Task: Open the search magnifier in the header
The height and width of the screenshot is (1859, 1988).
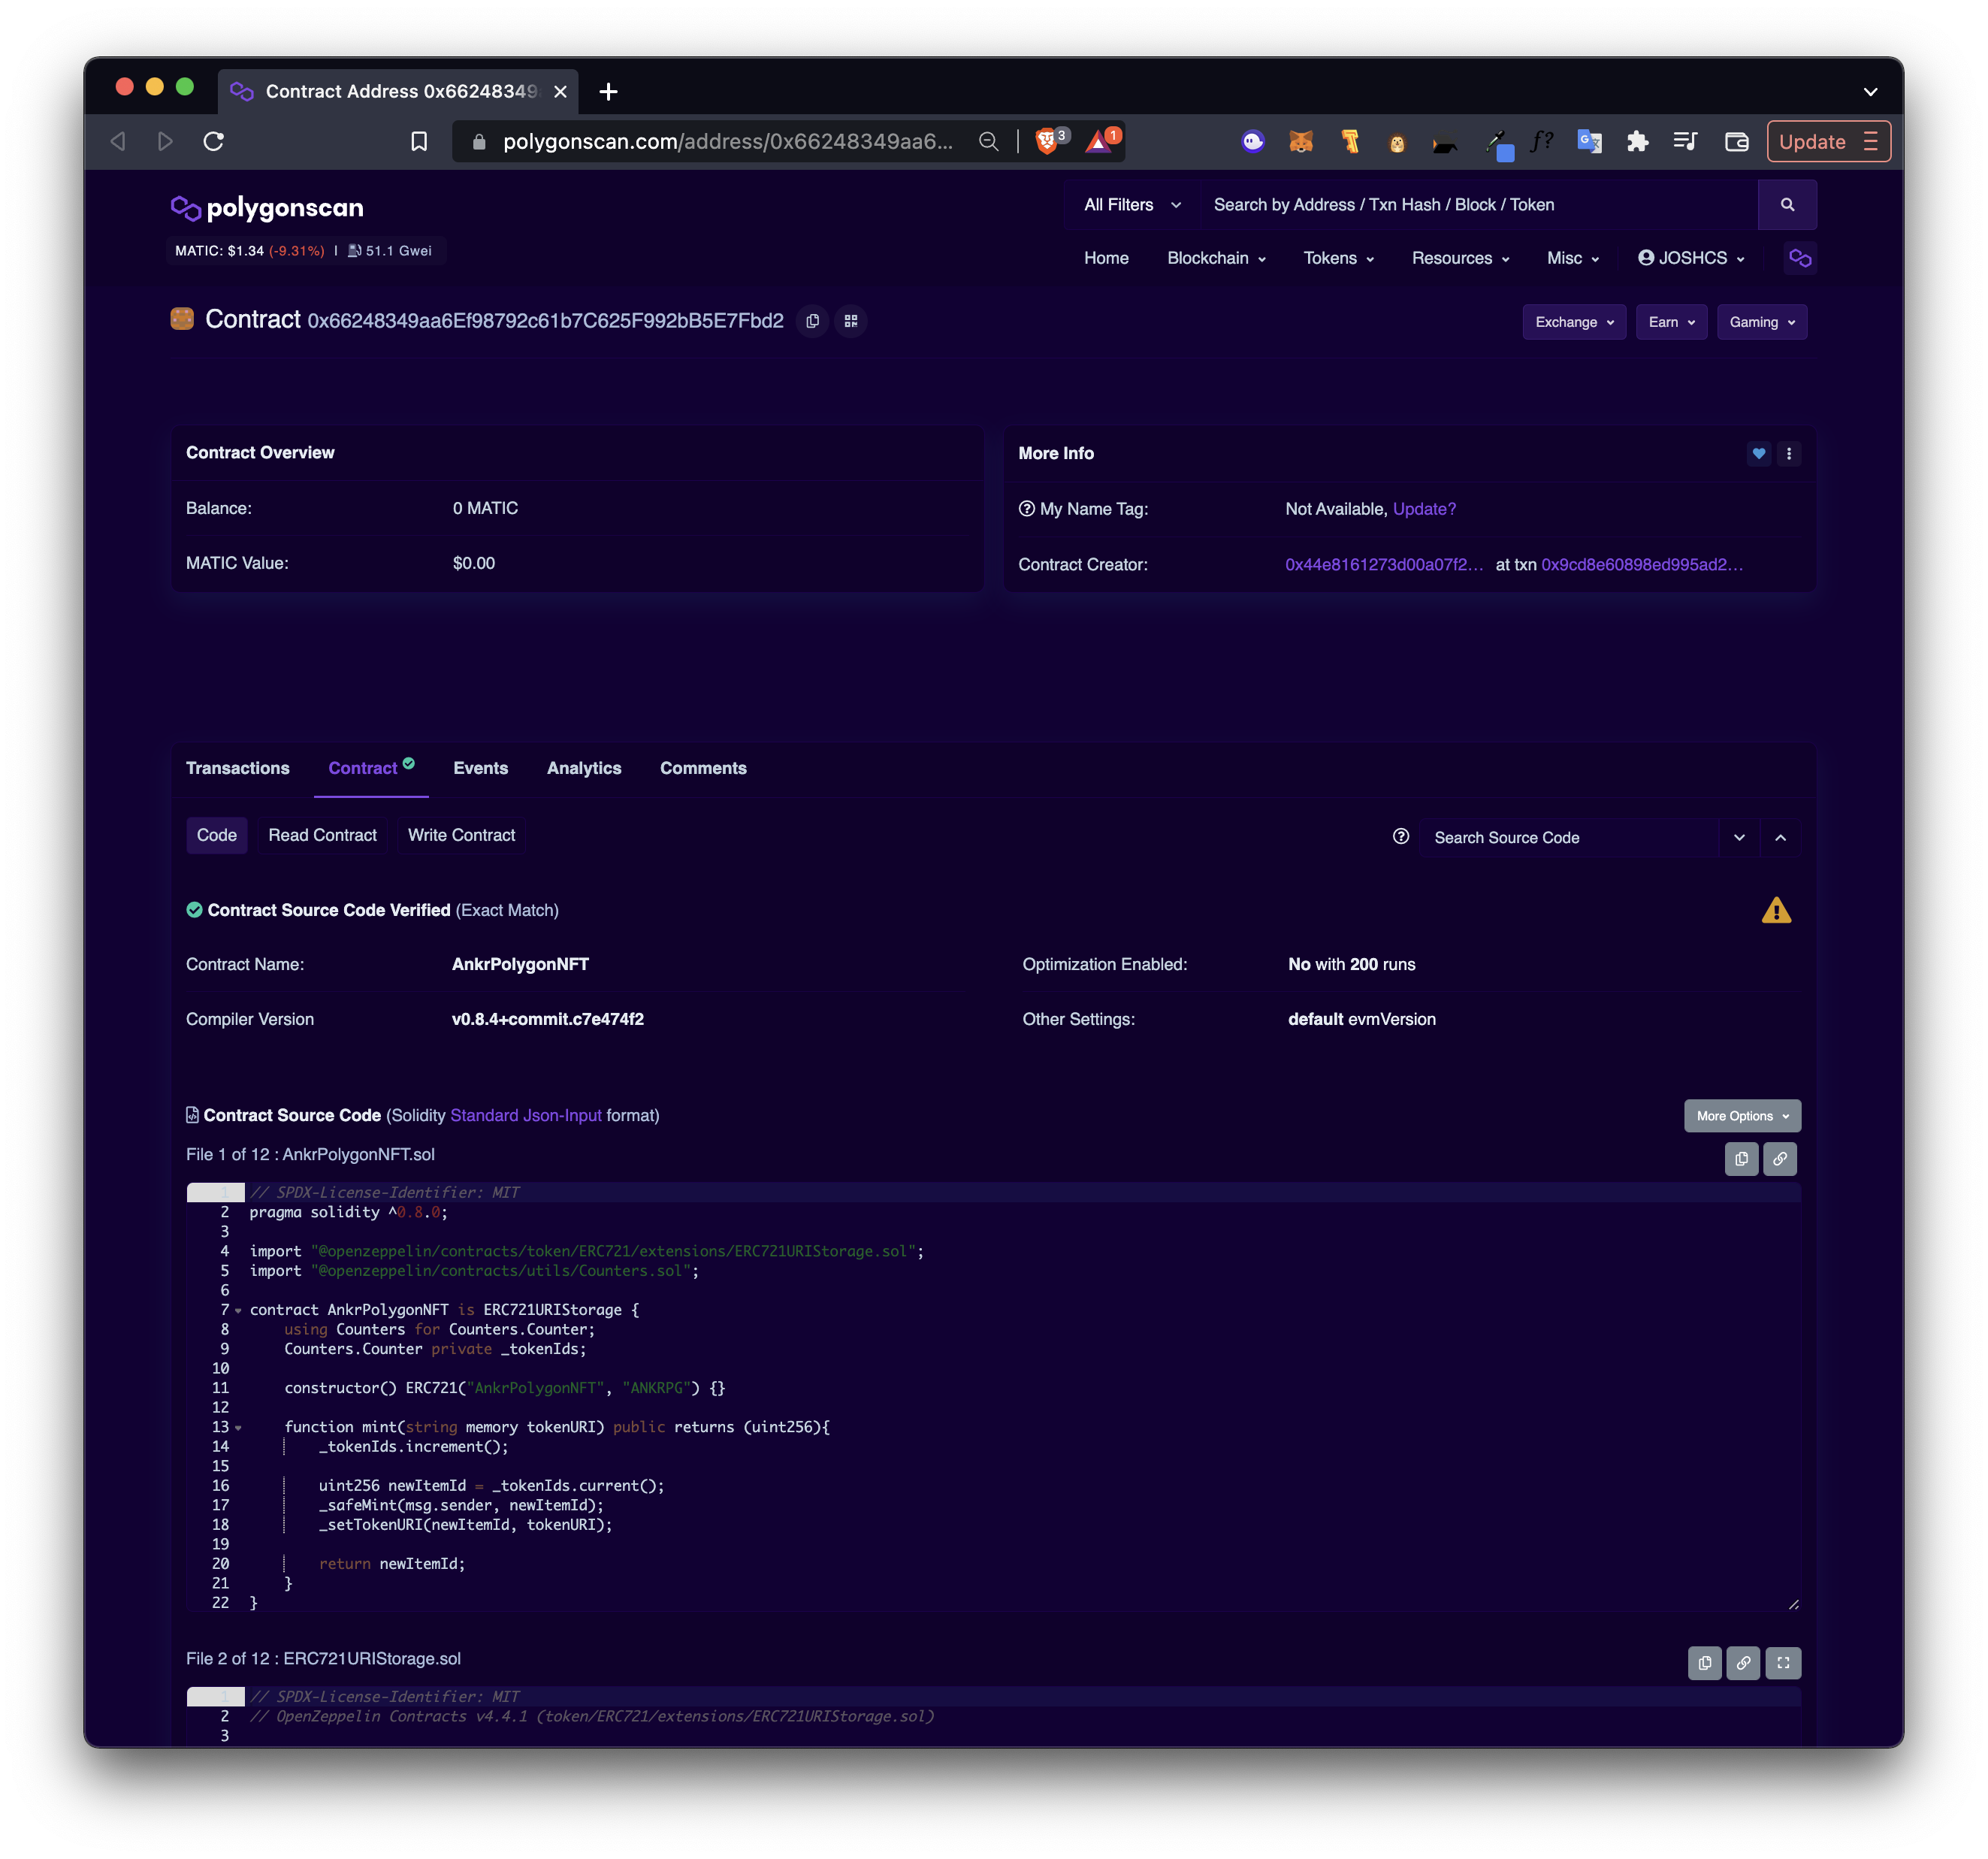Action: tap(1788, 204)
